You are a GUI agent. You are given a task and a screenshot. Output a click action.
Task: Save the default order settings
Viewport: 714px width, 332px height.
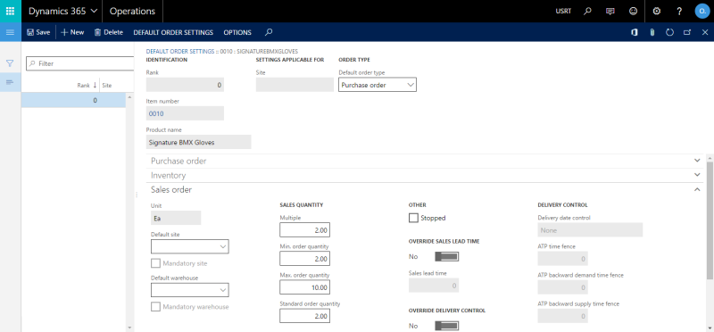(x=38, y=32)
